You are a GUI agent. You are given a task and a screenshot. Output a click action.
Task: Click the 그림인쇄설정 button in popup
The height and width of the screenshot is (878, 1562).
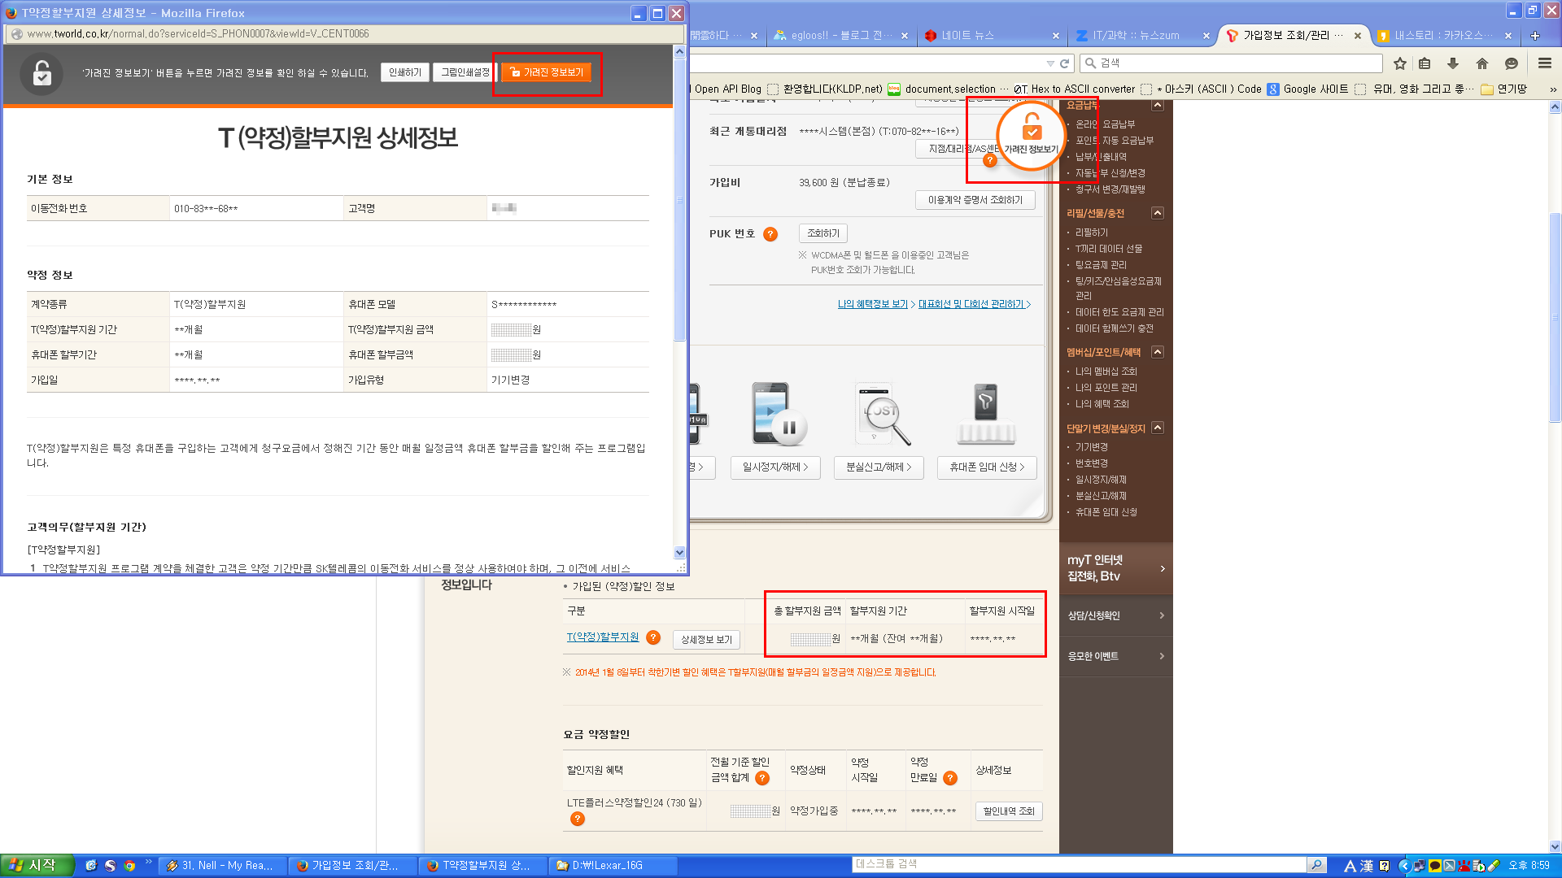point(465,72)
